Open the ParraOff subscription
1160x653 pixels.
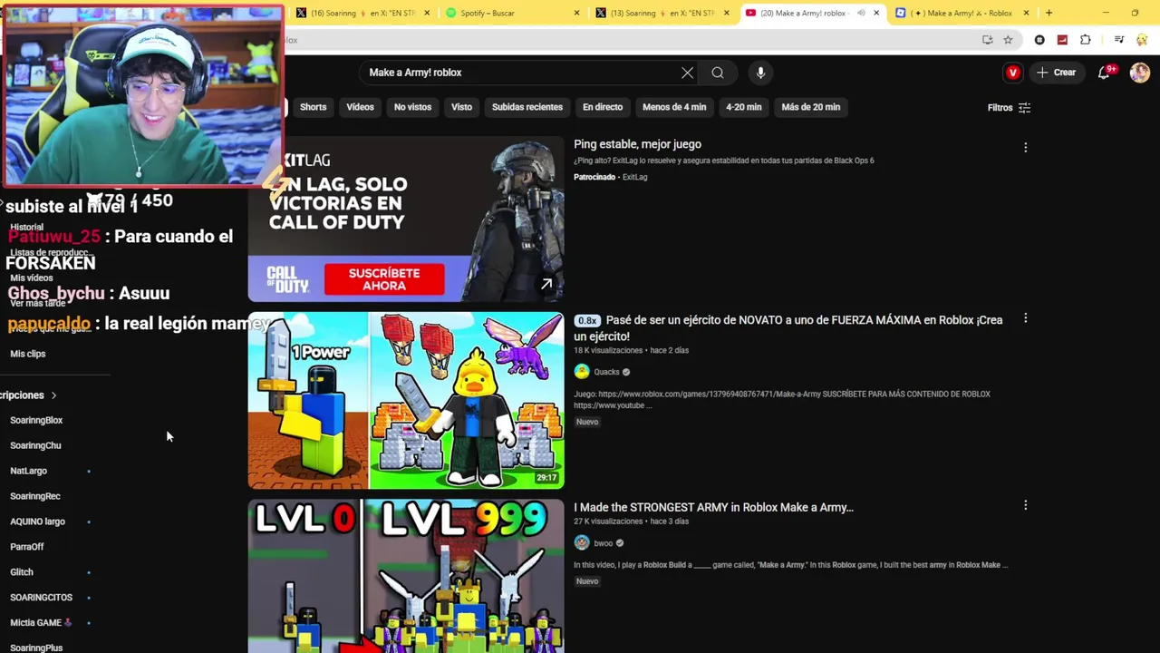(x=27, y=547)
